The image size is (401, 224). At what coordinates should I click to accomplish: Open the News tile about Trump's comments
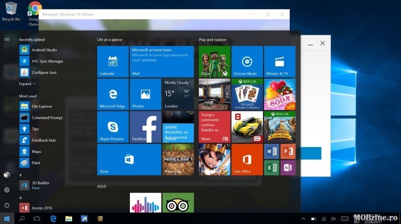pyautogui.click(x=214, y=127)
